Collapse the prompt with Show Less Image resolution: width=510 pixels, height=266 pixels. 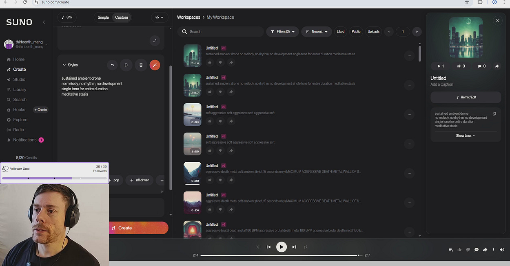(466, 136)
